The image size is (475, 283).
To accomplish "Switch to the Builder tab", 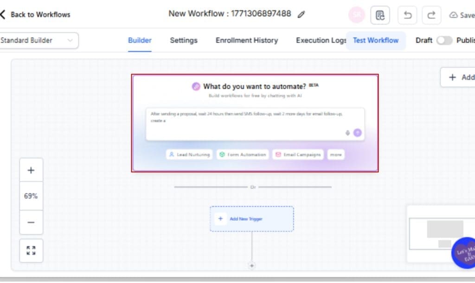I will point(140,40).
